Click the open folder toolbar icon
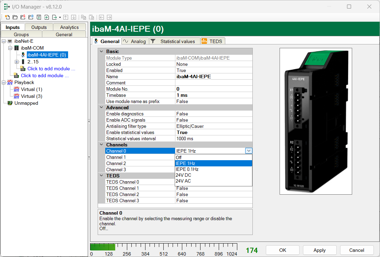The height and width of the screenshot is (257, 380). coord(15,17)
